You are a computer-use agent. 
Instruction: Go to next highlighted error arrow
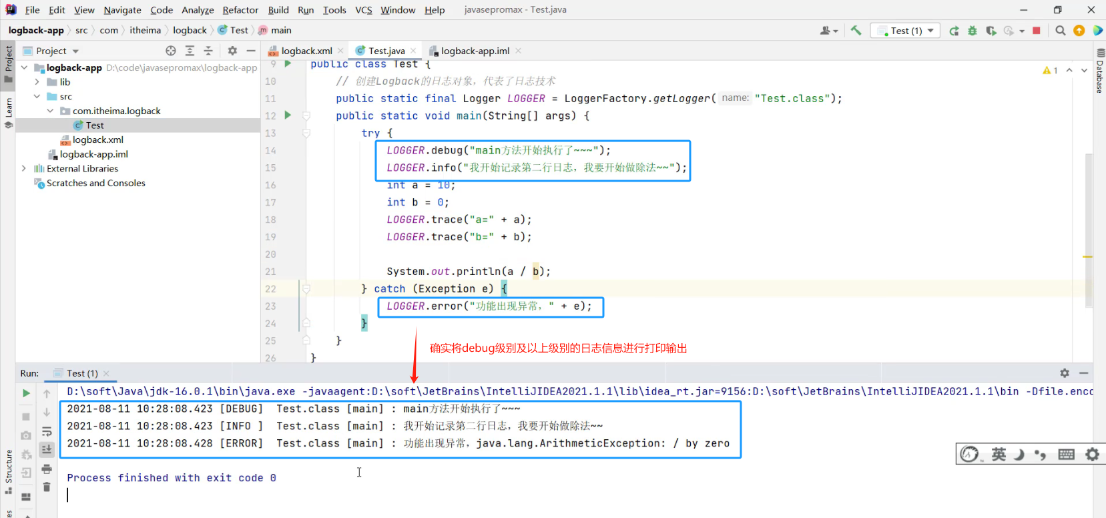coord(1084,70)
